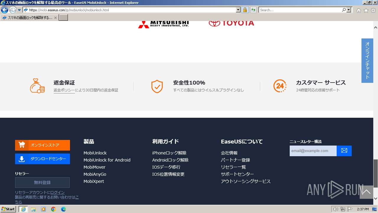Click the 24-hour customer service icon
This screenshot has height=213, width=378.
pyautogui.click(x=280, y=86)
